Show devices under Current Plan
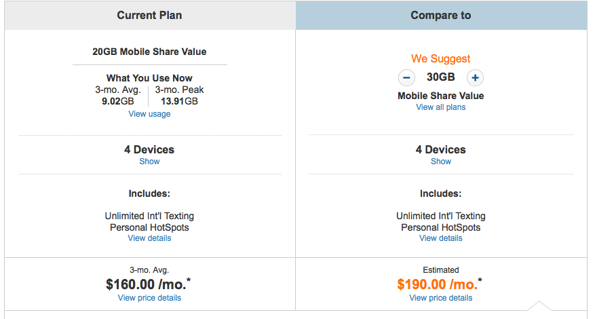This screenshot has width=597, height=319. pyautogui.click(x=149, y=162)
